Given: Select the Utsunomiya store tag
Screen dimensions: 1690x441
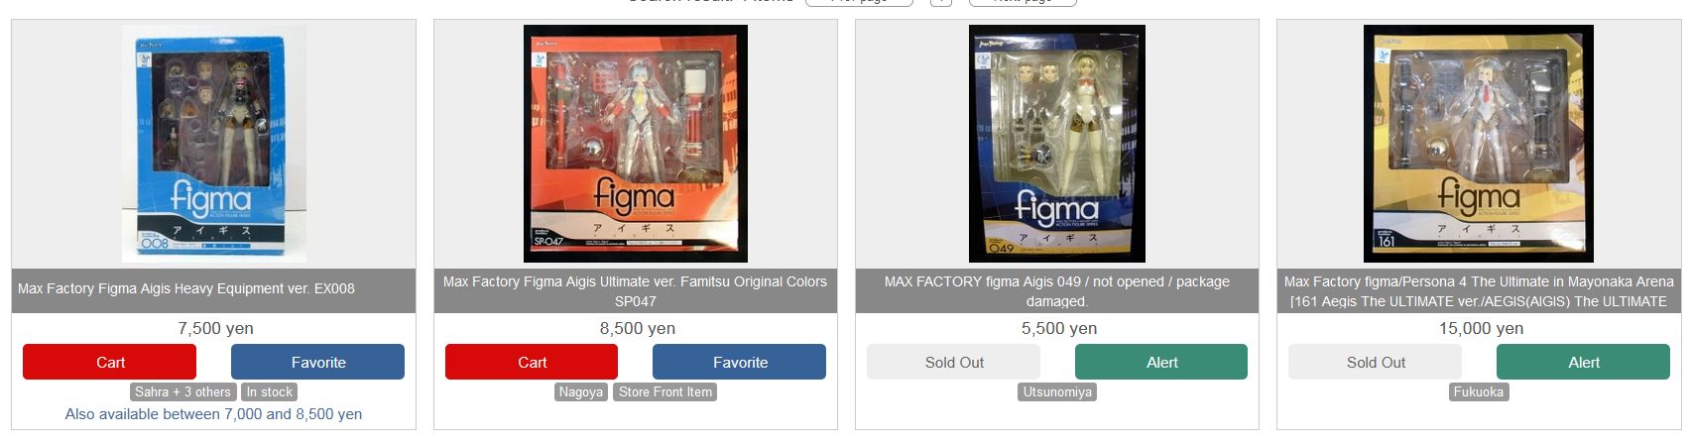Looking at the screenshot, I should click(x=1057, y=391).
